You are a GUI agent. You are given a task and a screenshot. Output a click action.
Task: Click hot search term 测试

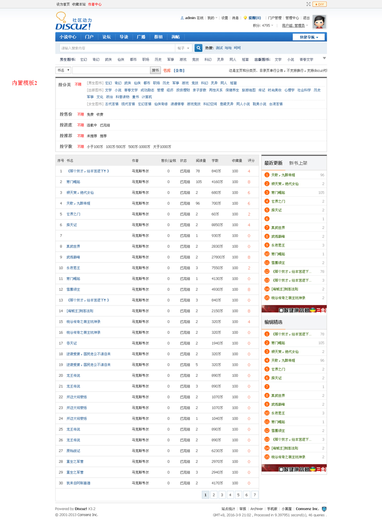point(219,48)
